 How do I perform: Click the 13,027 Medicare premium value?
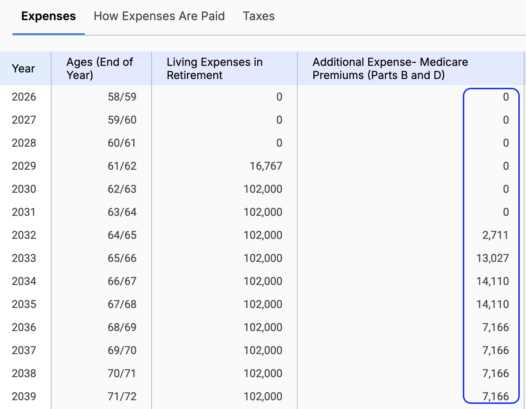492,258
